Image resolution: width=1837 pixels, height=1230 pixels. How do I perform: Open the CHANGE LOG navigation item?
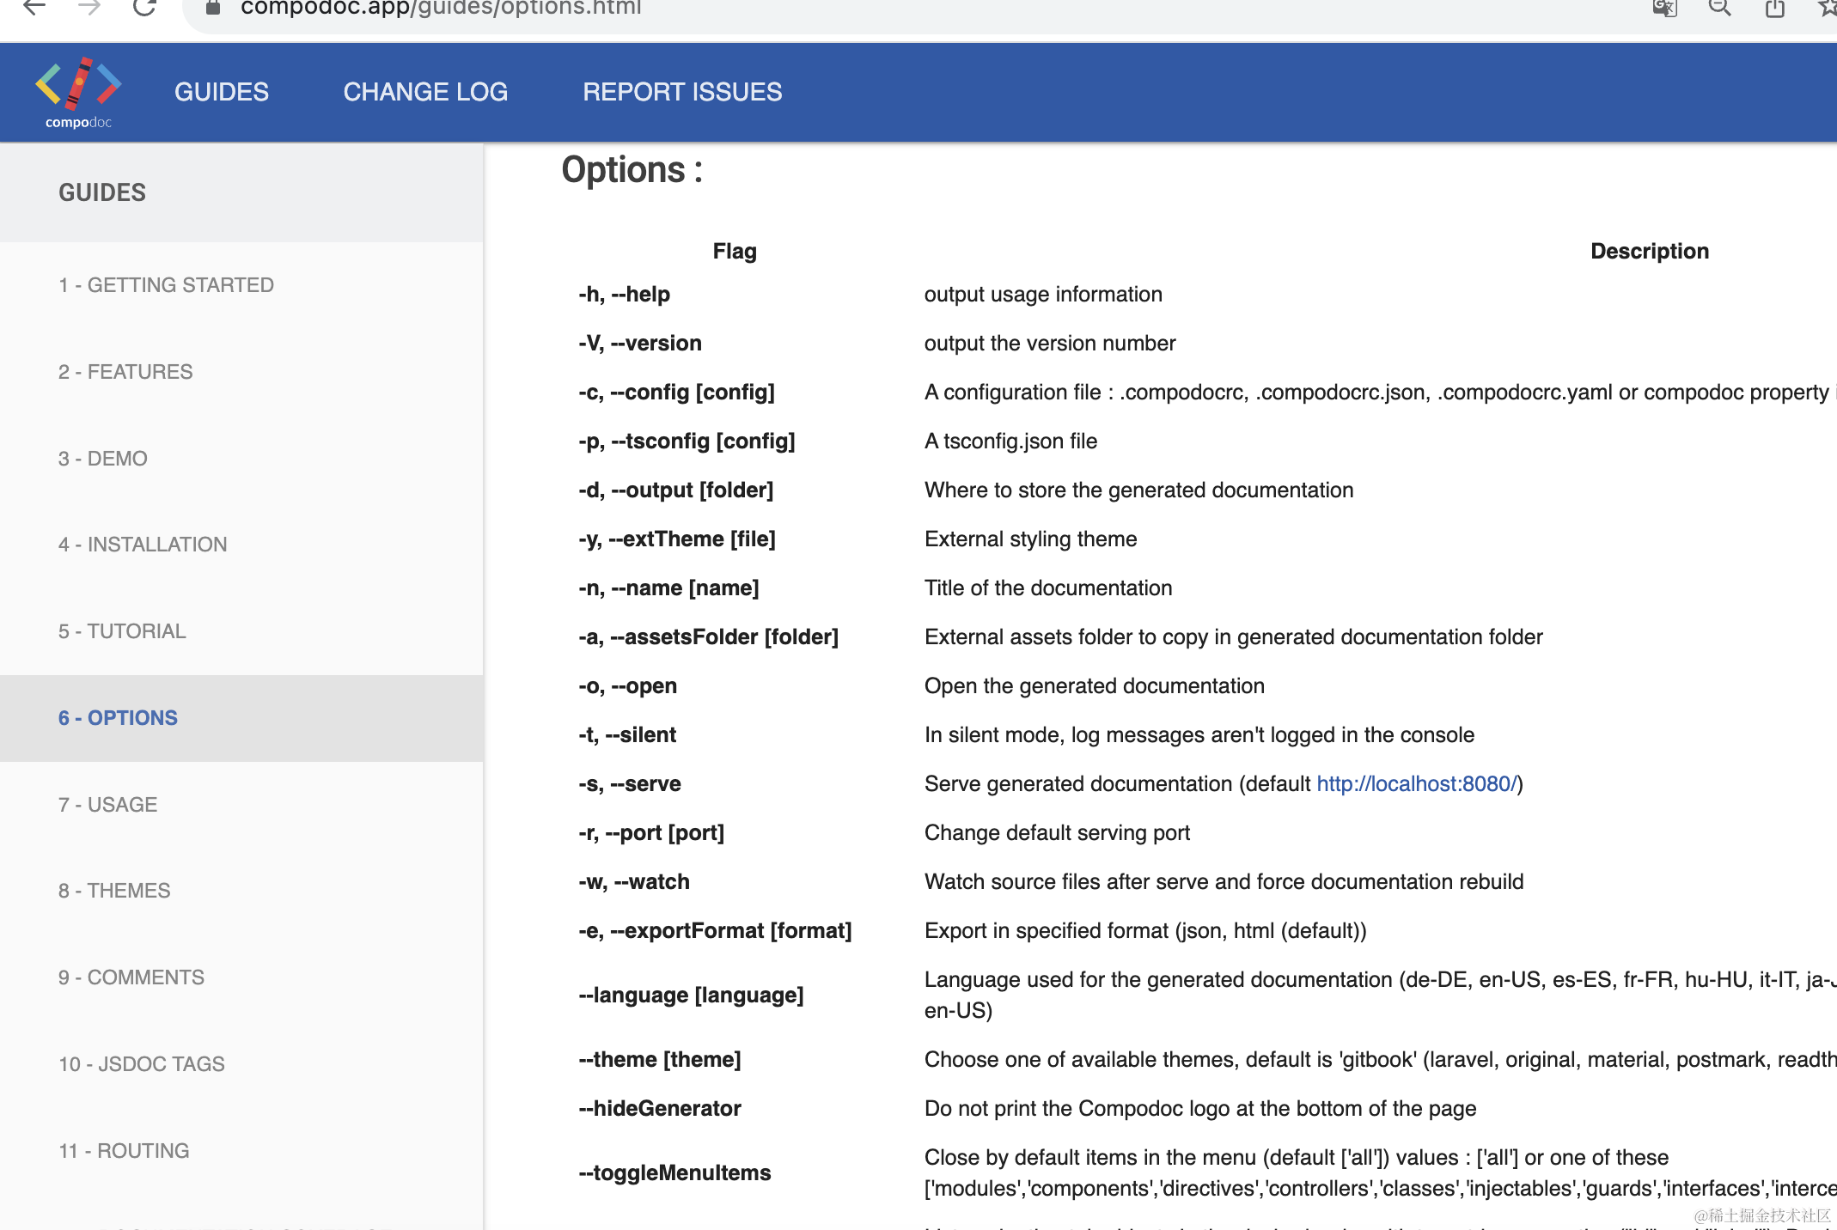click(425, 92)
